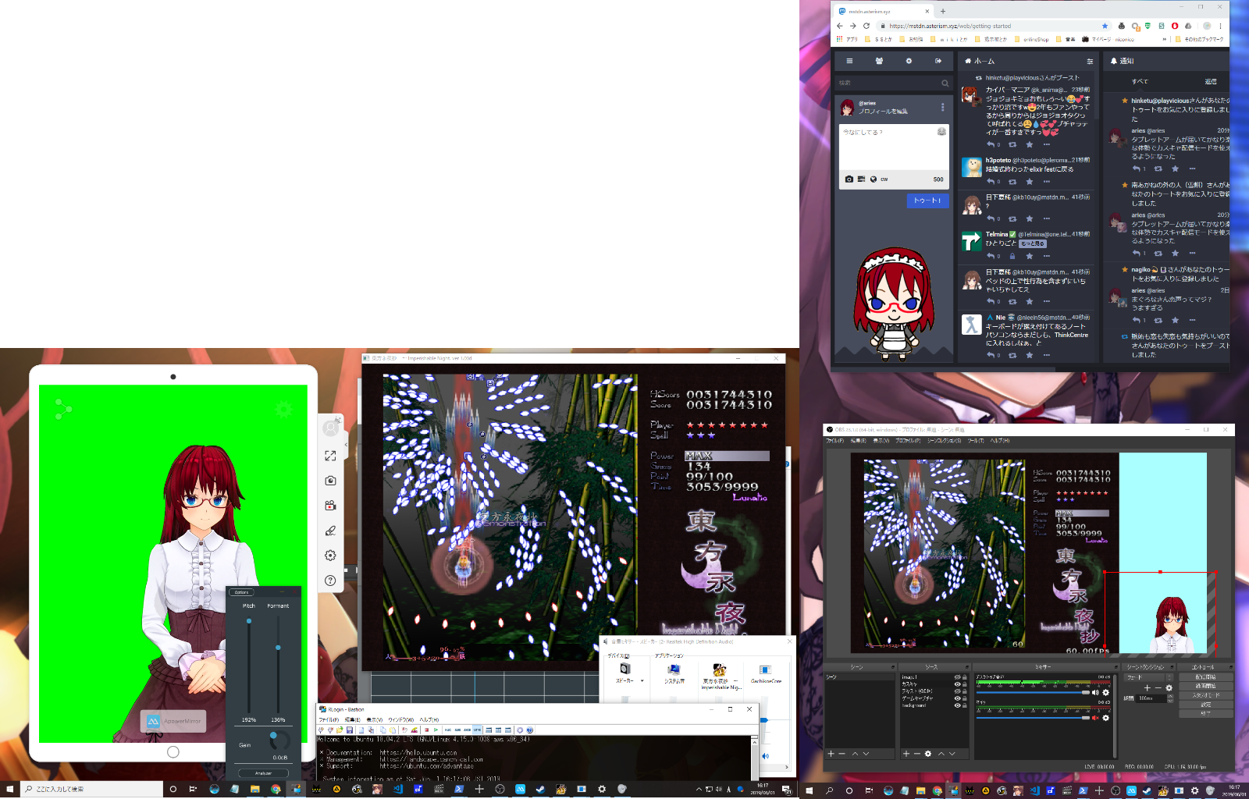Increase OBS transition duration
This screenshot has width=1249, height=799.
[1170, 696]
